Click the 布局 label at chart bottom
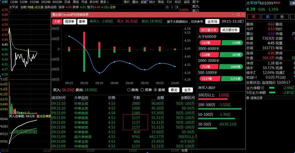The height and width of the screenshot is (153, 295). (x=184, y=151)
